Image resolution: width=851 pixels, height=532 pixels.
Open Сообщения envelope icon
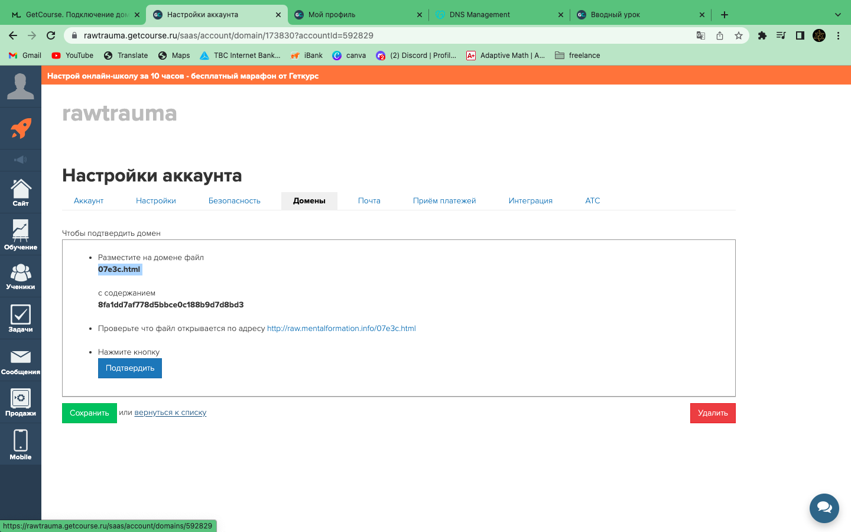click(x=21, y=361)
